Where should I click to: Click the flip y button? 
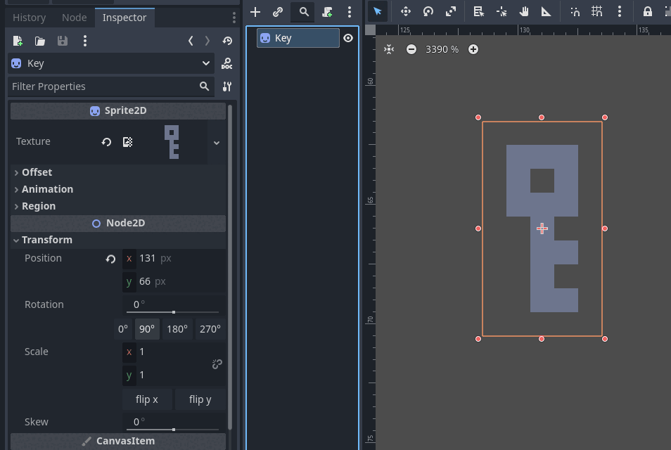tap(200, 399)
